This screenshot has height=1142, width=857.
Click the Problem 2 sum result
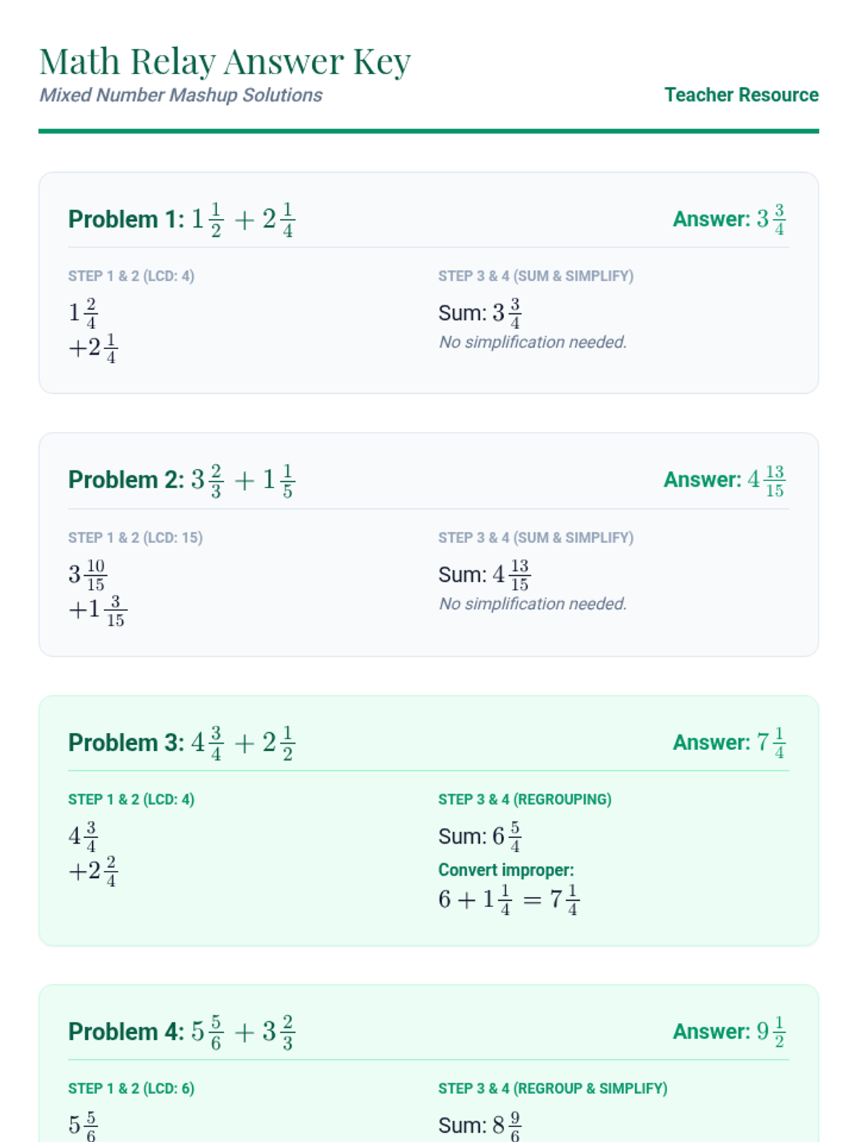(484, 575)
